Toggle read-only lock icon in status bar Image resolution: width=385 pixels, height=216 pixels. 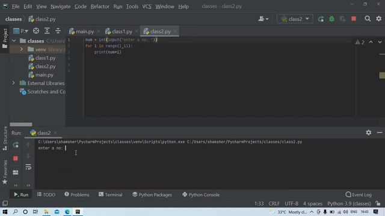(x=378, y=203)
